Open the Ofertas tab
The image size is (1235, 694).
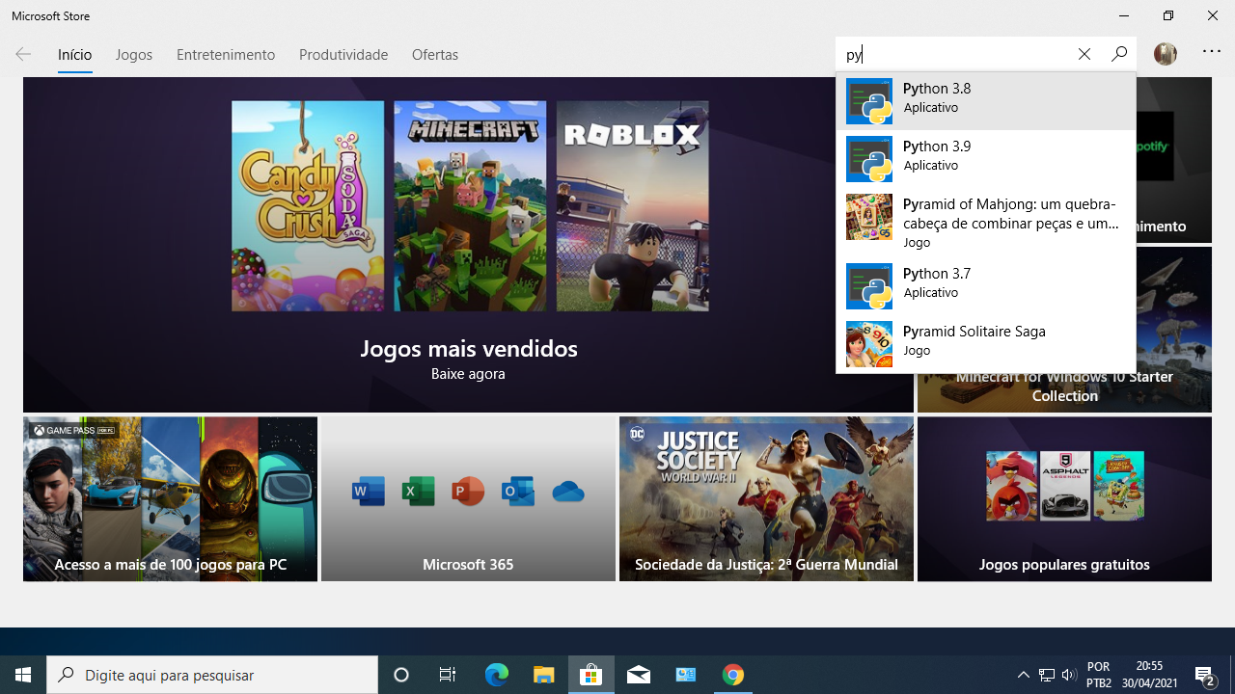434,55
